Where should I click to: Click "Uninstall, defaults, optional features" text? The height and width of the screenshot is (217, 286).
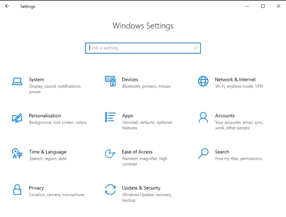[x=147, y=125]
